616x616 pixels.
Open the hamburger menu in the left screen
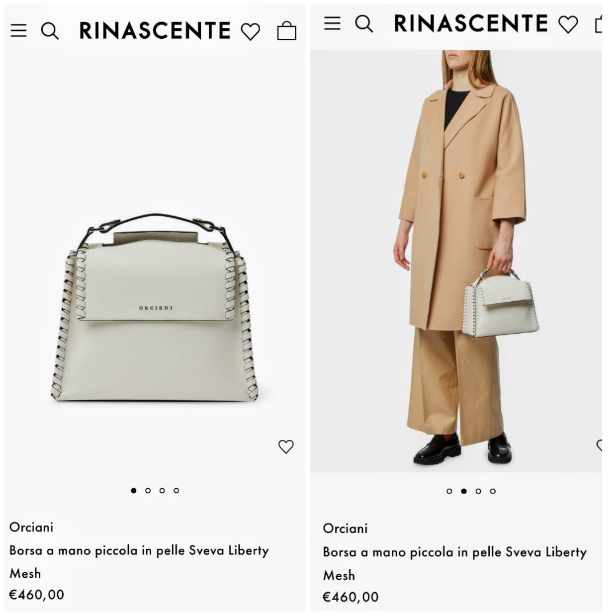[18, 31]
